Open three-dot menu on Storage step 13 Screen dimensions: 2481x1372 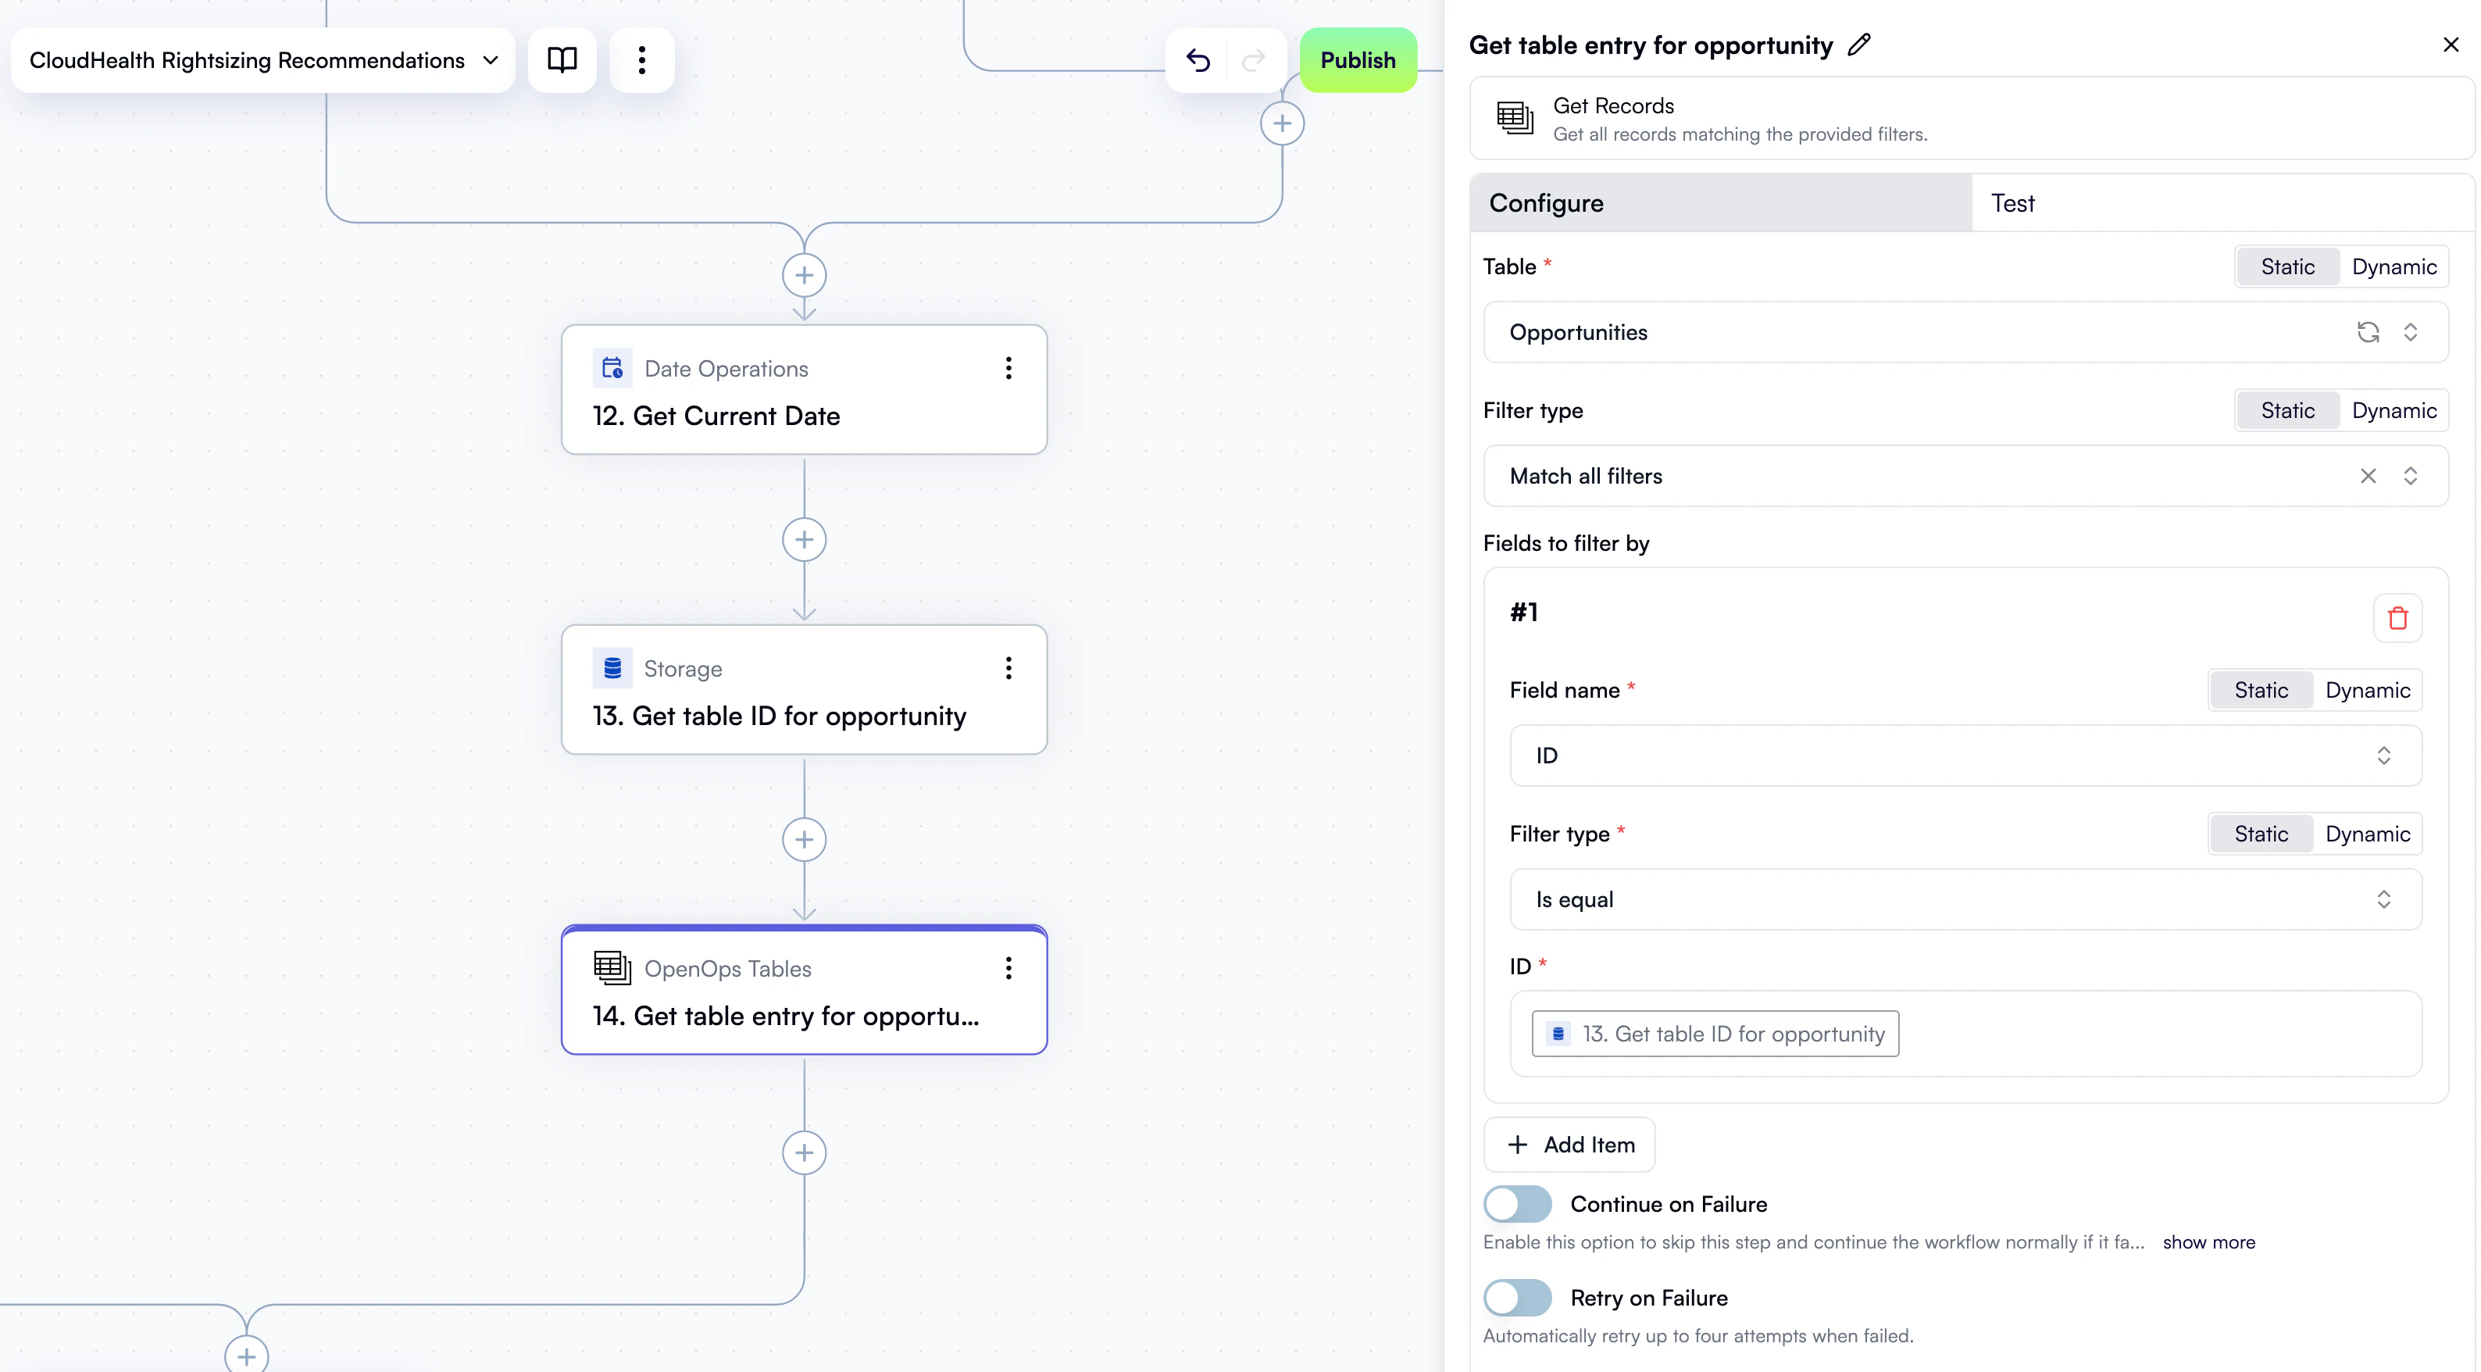pos(1008,668)
